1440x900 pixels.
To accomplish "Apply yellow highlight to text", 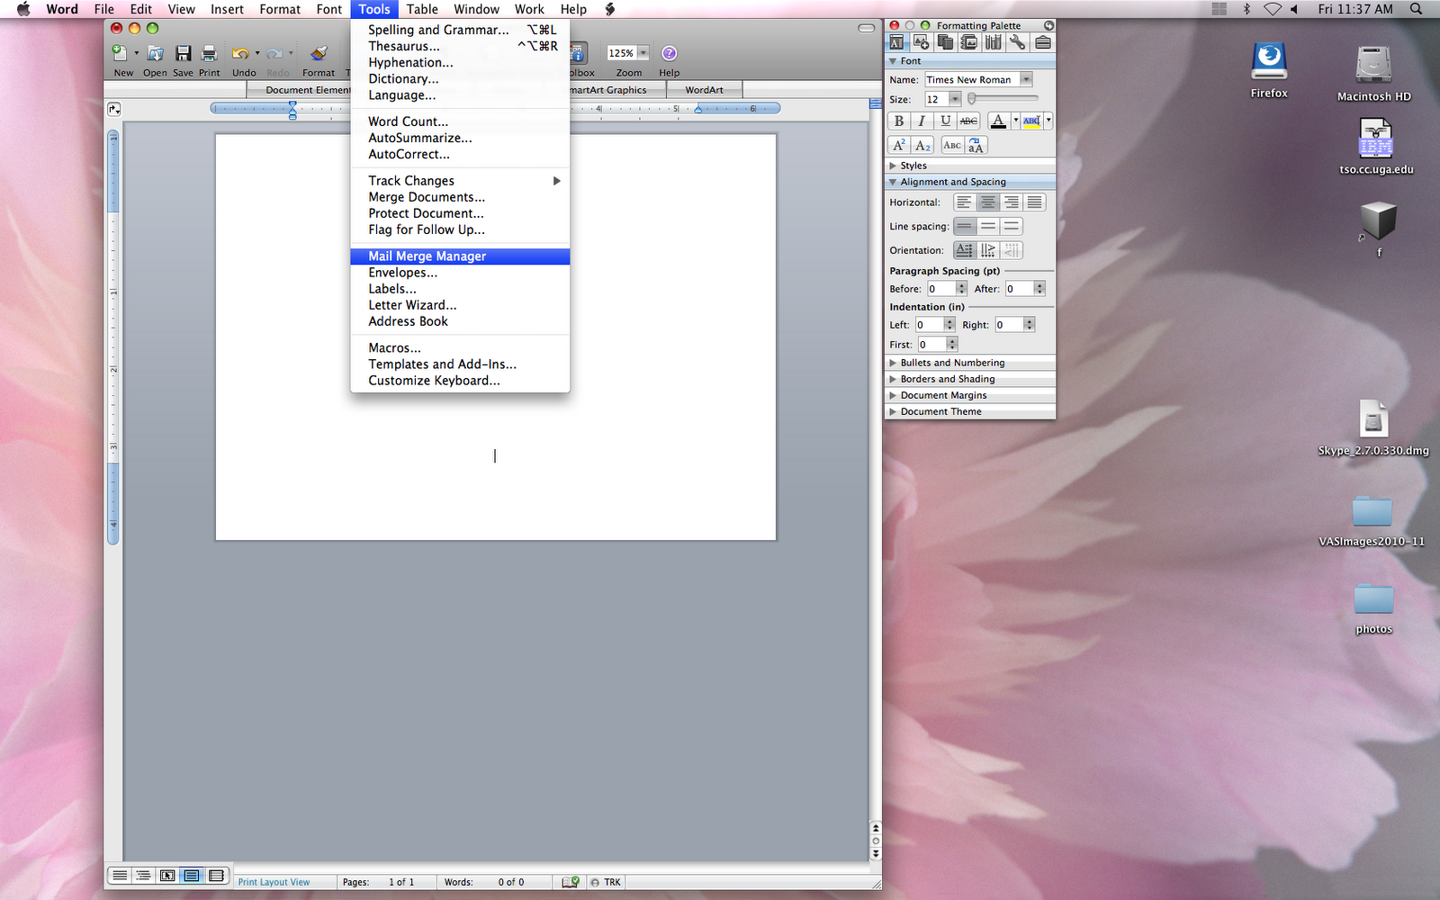I will [1031, 121].
